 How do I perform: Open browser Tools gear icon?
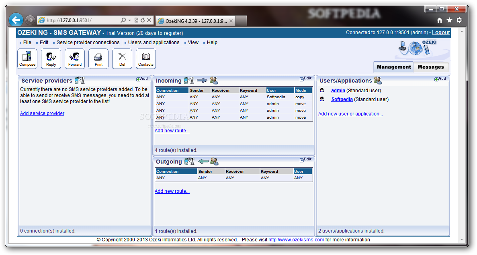[x=459, y=20]
